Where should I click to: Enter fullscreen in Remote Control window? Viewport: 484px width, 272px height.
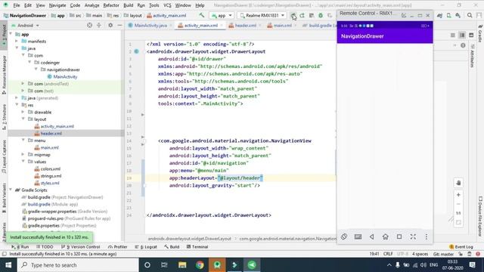413,236
